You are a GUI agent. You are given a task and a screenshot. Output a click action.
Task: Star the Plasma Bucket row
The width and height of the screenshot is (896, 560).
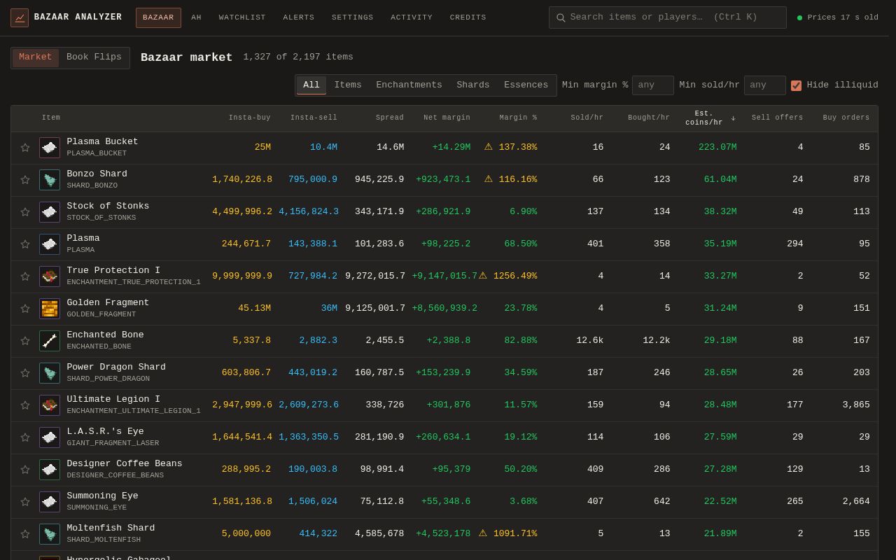25,148
